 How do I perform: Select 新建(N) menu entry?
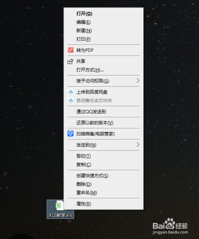(x=103, y=31)
